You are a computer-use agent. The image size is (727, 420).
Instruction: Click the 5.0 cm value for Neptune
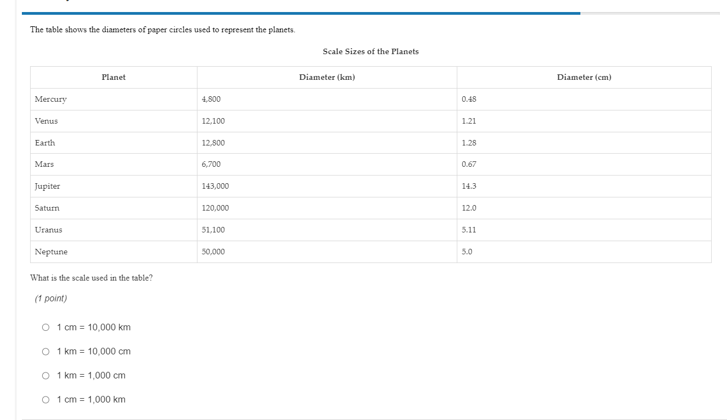pyautogui.click(x=467, y=252)
